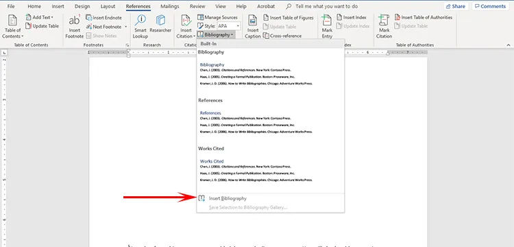Click the Share button

coord(456,6)
